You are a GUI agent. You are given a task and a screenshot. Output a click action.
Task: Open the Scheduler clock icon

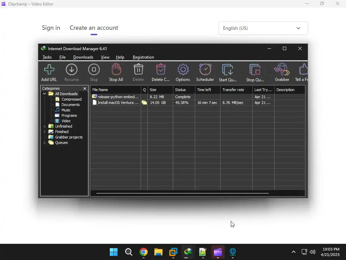tap(205, 72)
